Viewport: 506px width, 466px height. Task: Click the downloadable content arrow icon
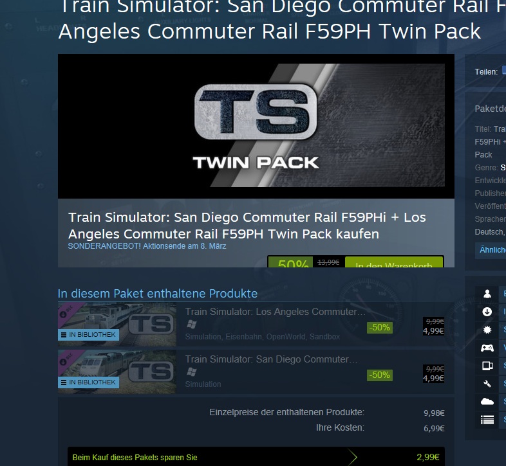[x=487, y=312]
